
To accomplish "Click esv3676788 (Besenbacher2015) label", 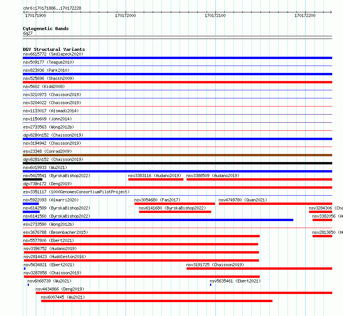I will click(x=55, y=232).
